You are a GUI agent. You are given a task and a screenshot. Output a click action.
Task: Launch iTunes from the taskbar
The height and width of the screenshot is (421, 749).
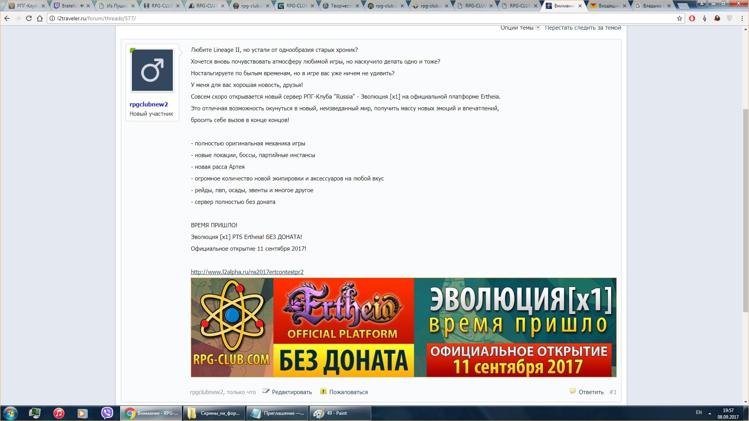pyautogui.click(x=59, y=413)
